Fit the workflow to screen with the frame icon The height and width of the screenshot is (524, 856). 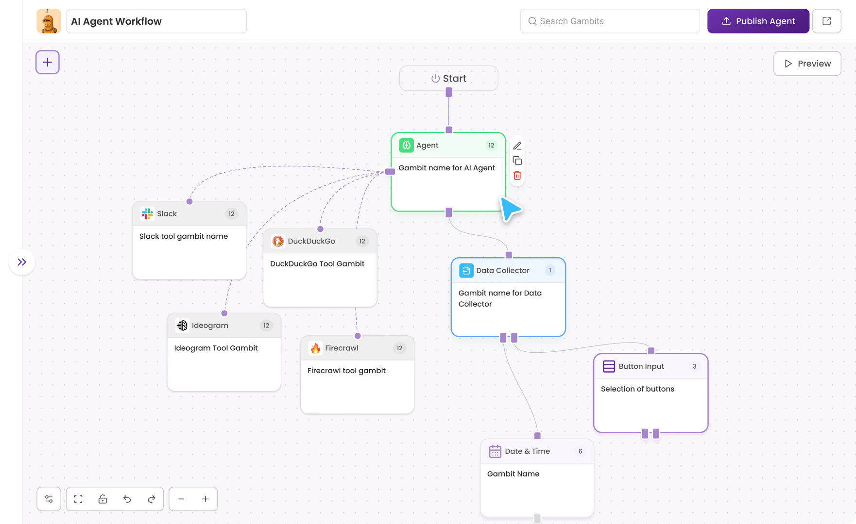(x=78, y=499)
